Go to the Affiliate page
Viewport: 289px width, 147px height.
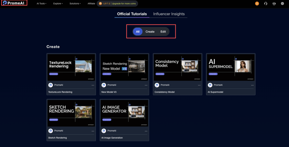click(x=91, y=3)
